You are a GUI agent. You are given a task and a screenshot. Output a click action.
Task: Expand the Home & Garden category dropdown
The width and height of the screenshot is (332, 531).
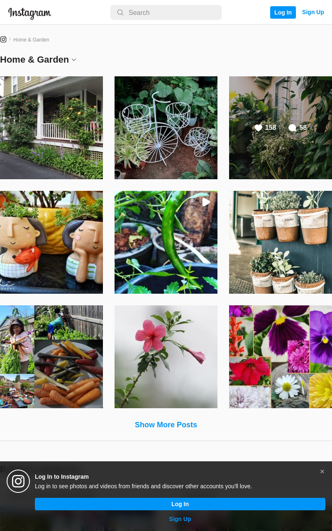pos(74,60)
